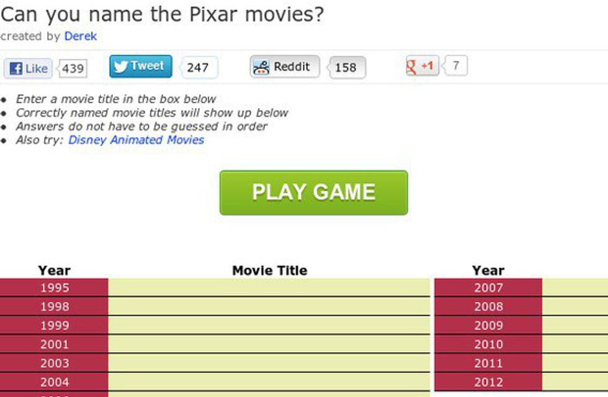Click the Google +1 button

click(422, 66)
